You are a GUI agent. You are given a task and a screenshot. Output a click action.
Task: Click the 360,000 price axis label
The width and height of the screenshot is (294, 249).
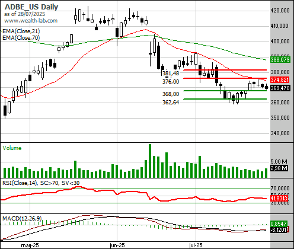[x=280, y=103]
